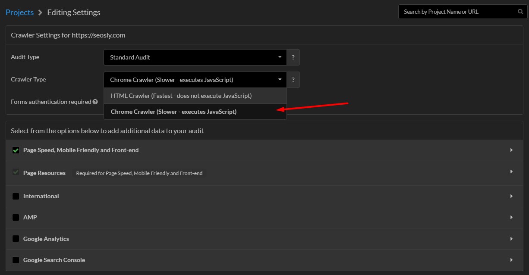Image resolution: width=529 pixels, height=275 pixels.
Task: Click the caret icon on the Audit Type selector
Action: [280, 57]
